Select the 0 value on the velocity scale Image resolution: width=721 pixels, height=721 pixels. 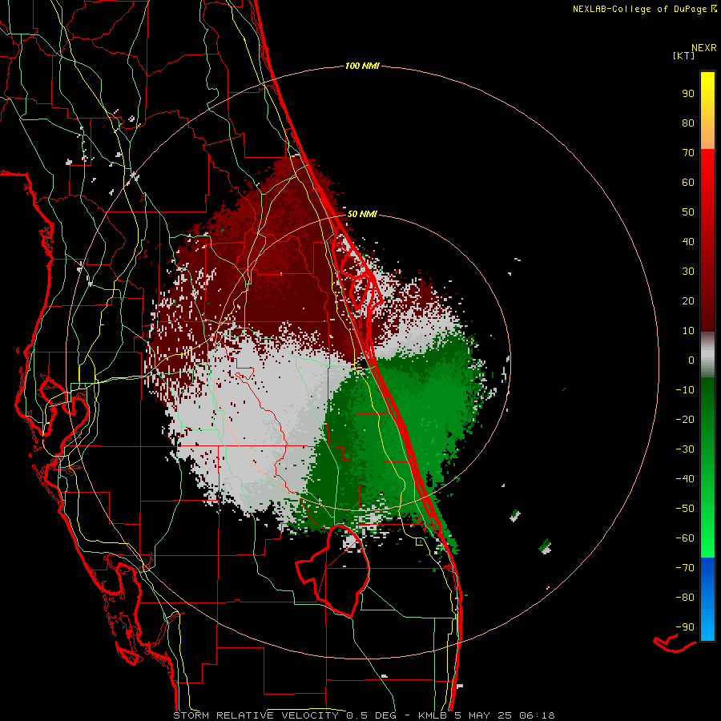tap(691, 360)
